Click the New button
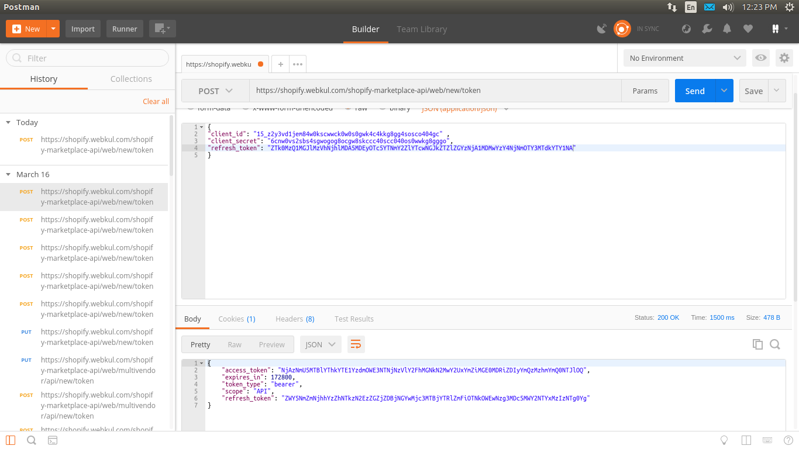The image size is (799, 449). 26,29
